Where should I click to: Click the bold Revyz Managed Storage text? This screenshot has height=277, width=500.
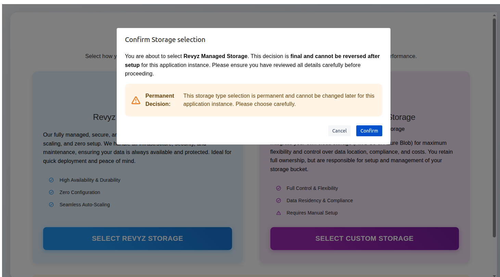[215, 56]
